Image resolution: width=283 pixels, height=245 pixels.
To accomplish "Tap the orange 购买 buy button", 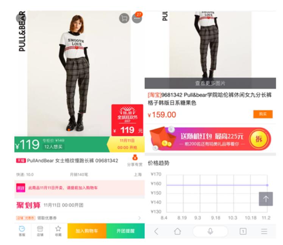I will pos(263,114).
